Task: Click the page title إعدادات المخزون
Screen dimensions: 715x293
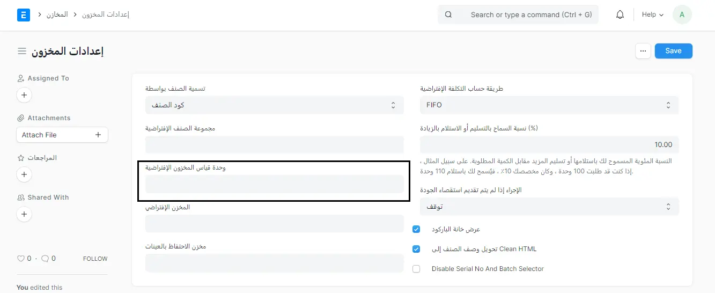Action: click(x=68, y=51)
